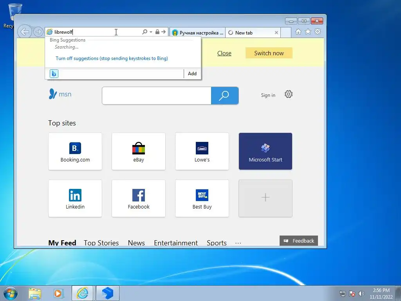Restore the IE window with maximize button
401x301 pixels.
[x=304, y=21]
